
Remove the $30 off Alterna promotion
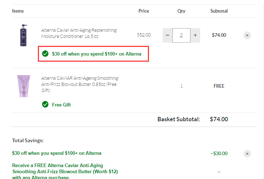click(x=247, y=153)
